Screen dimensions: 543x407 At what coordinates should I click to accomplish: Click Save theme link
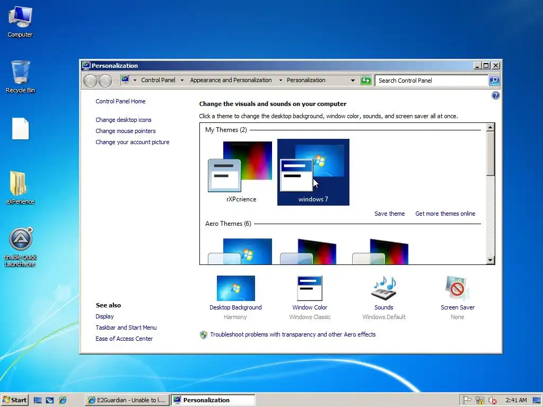(389, 214)
